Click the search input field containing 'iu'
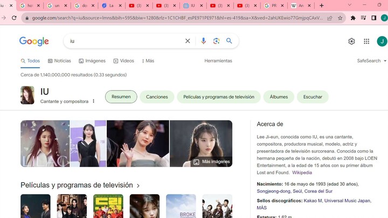Screen dimensions: 388x218 (125, 41)
